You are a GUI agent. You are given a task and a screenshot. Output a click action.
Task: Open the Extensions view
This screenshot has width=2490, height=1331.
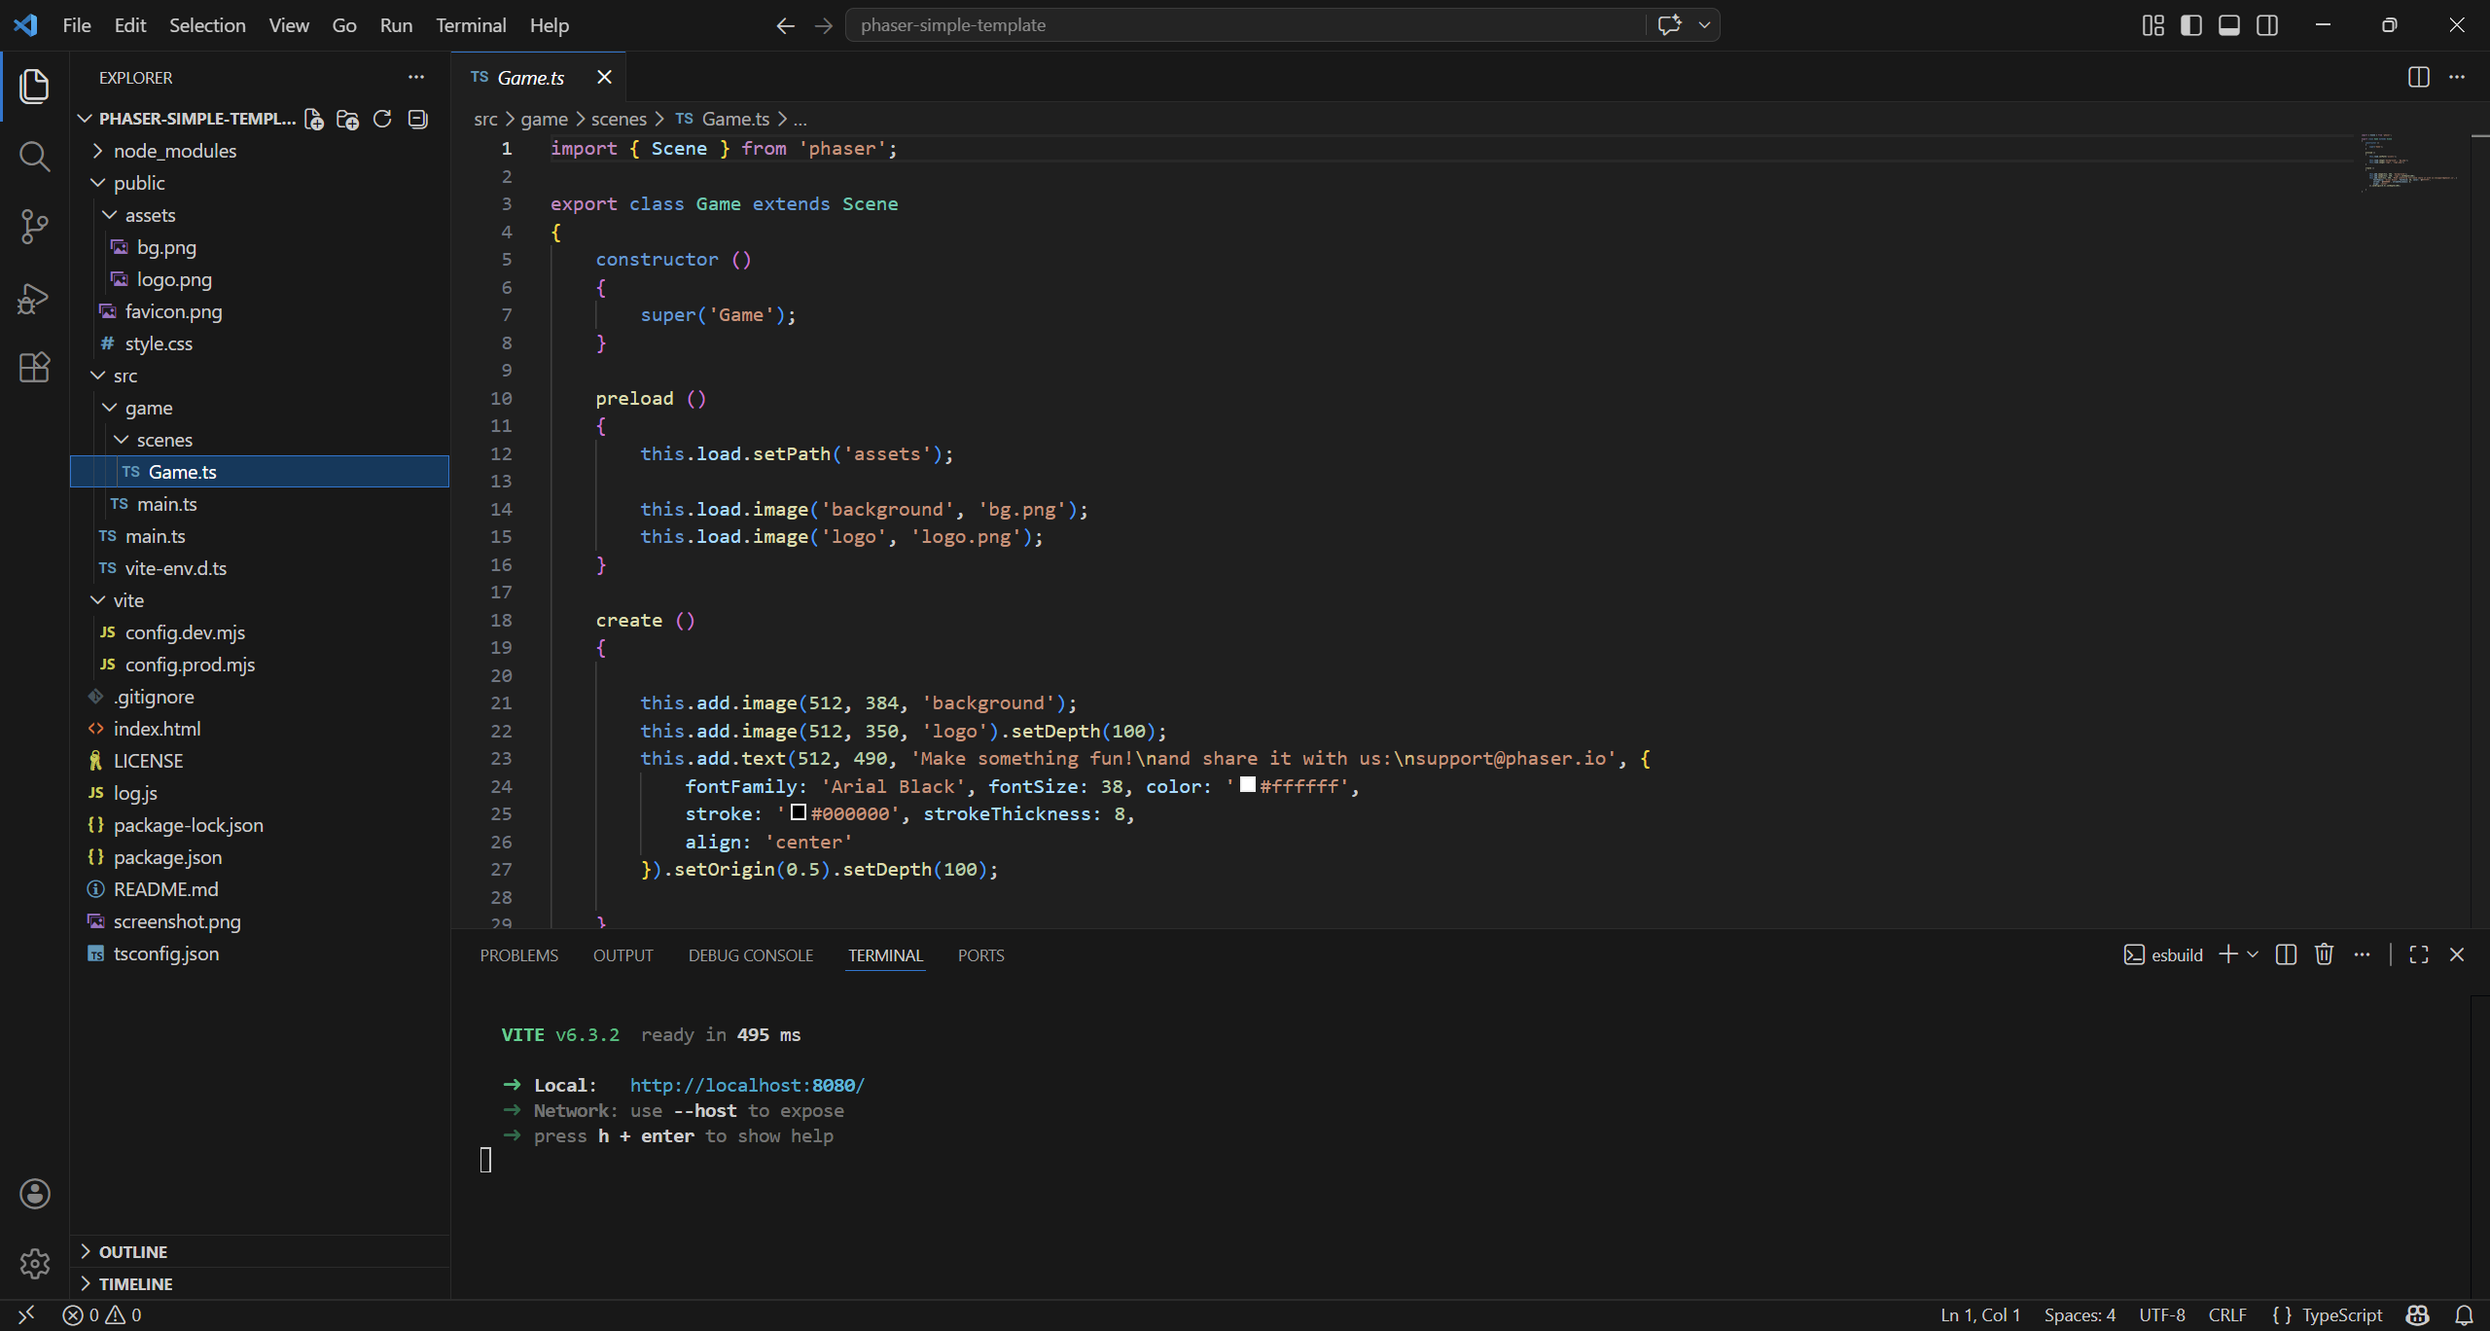tap(34, 368)
